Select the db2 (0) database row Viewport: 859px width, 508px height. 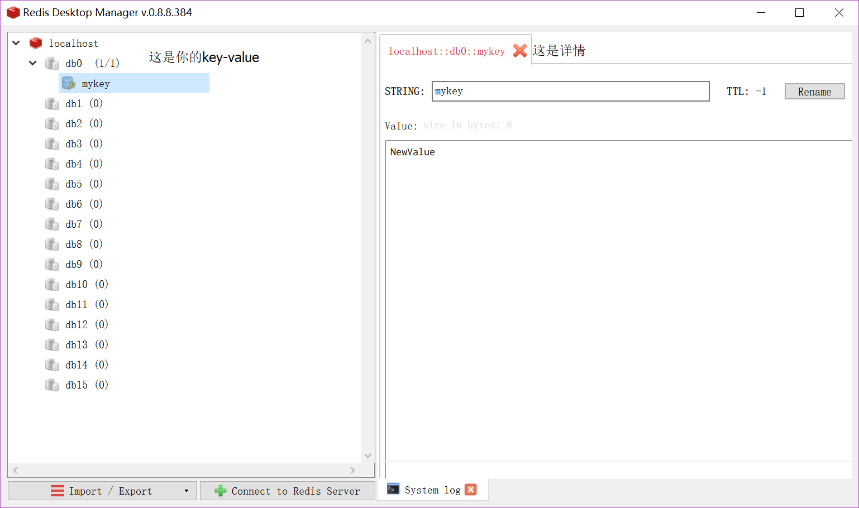tap(84, 123)
